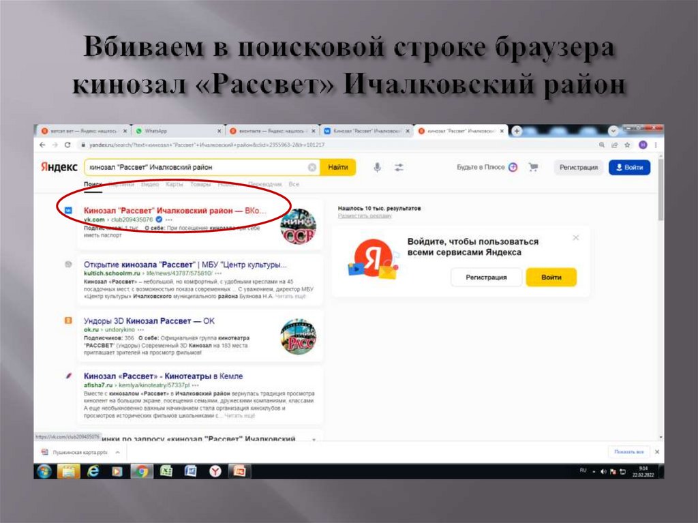Open volume control in system tray
Image resolution: width=698 pixels, height=523 pixels.
coord(604,471)
